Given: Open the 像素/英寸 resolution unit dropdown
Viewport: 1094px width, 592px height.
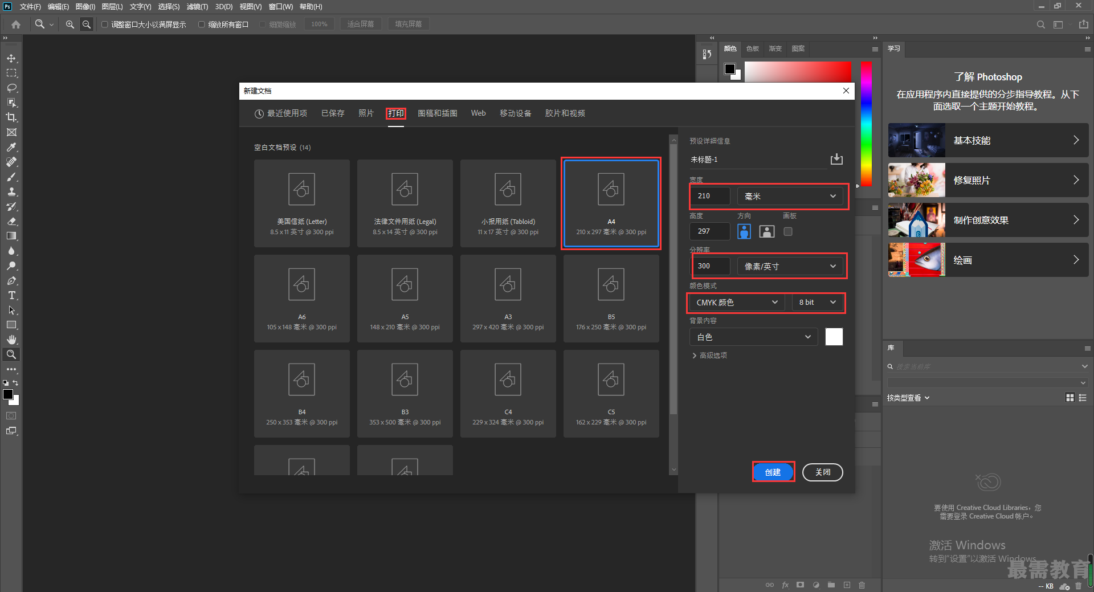Looking at the screenshot, I should (790, 266).
